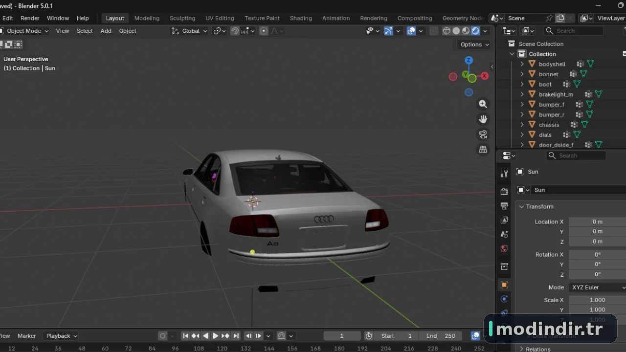
Task: Open the Global transform orientation dropdown
Action: (189, 31)
